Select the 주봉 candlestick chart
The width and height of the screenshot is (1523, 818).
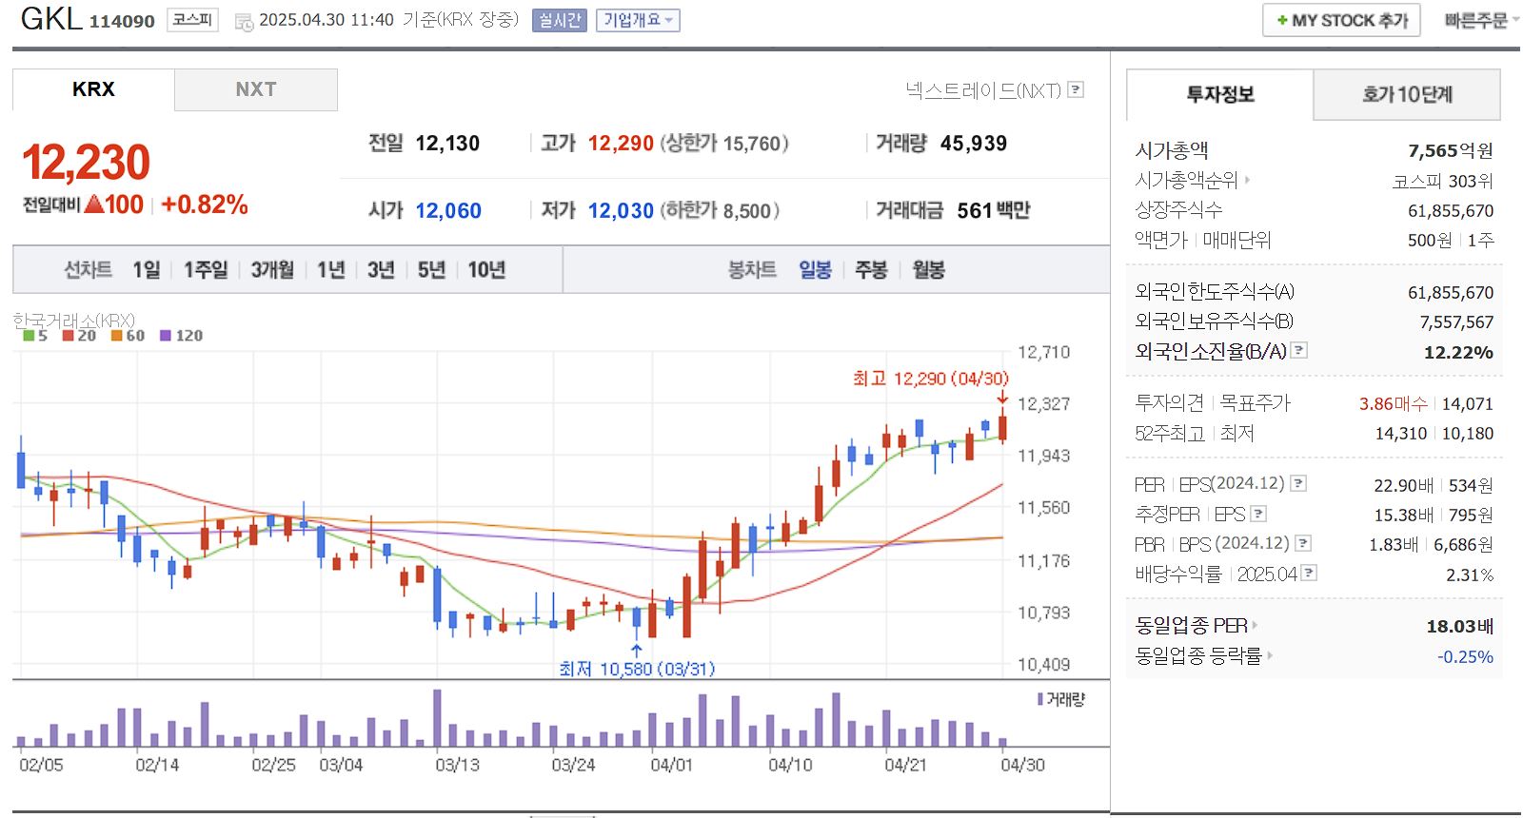pyautogui.click(x=871, y=270)
